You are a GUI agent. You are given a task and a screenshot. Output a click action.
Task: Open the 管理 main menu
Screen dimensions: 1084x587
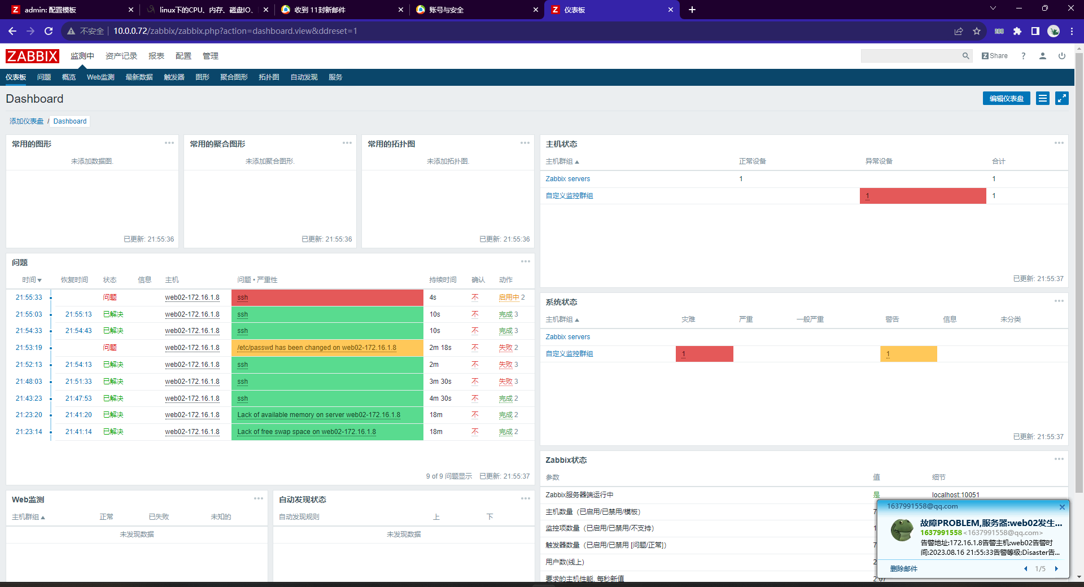coord(211,56)
